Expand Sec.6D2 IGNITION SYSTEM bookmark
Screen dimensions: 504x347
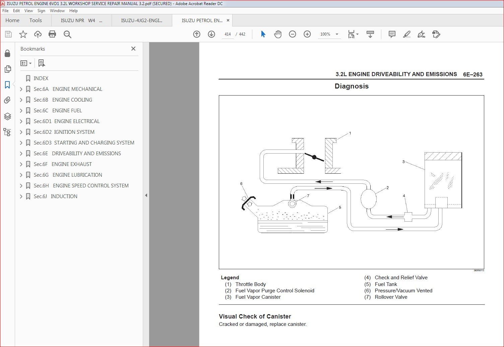tap(21, 132)
